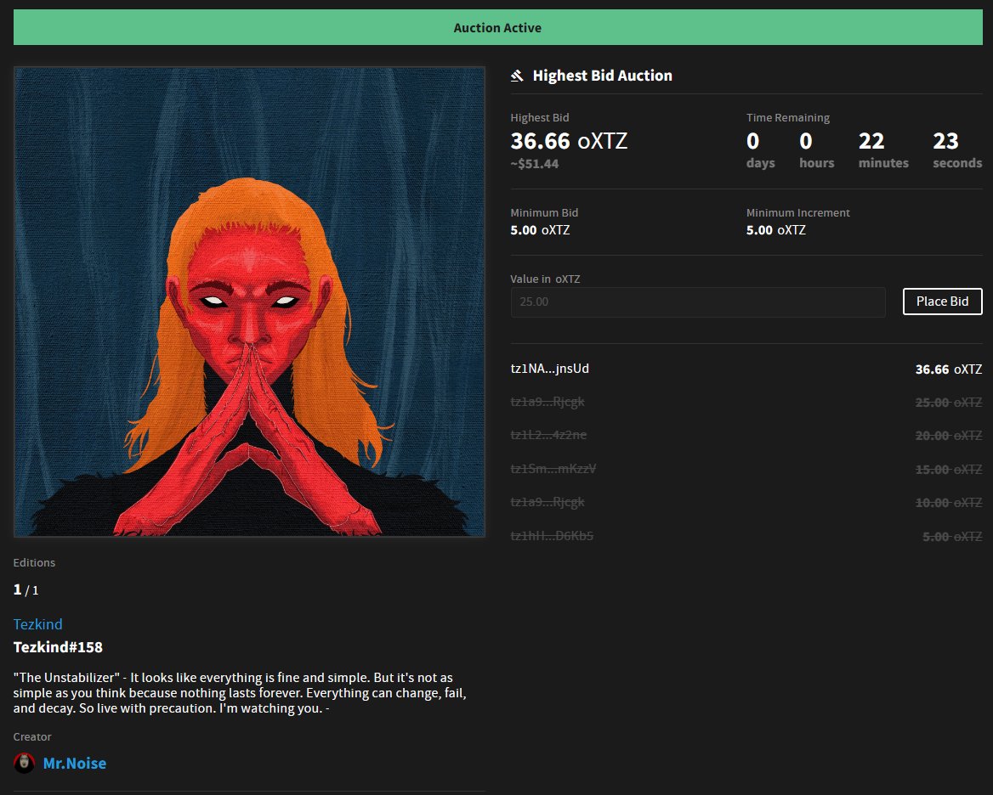Click "The Unstabilizer" description text
This screenshot has height=795, width=993.
pyautogui.click(x=240, y=692)
